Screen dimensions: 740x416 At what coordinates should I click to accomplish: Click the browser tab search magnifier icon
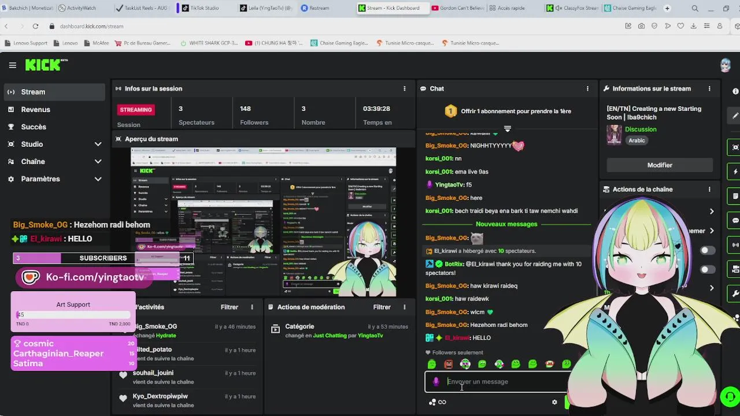[x=695, y=8]
